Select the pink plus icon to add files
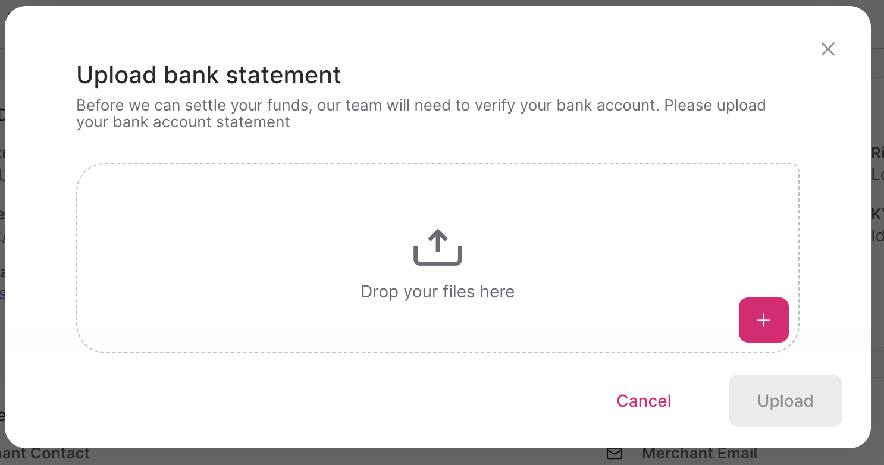884x465 pixels. point(764,320)
